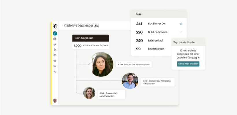Open the Automations flow icon in sidebar
This screenshot has height=115, width=237.
pyautogui.click(x=55, y=50)
